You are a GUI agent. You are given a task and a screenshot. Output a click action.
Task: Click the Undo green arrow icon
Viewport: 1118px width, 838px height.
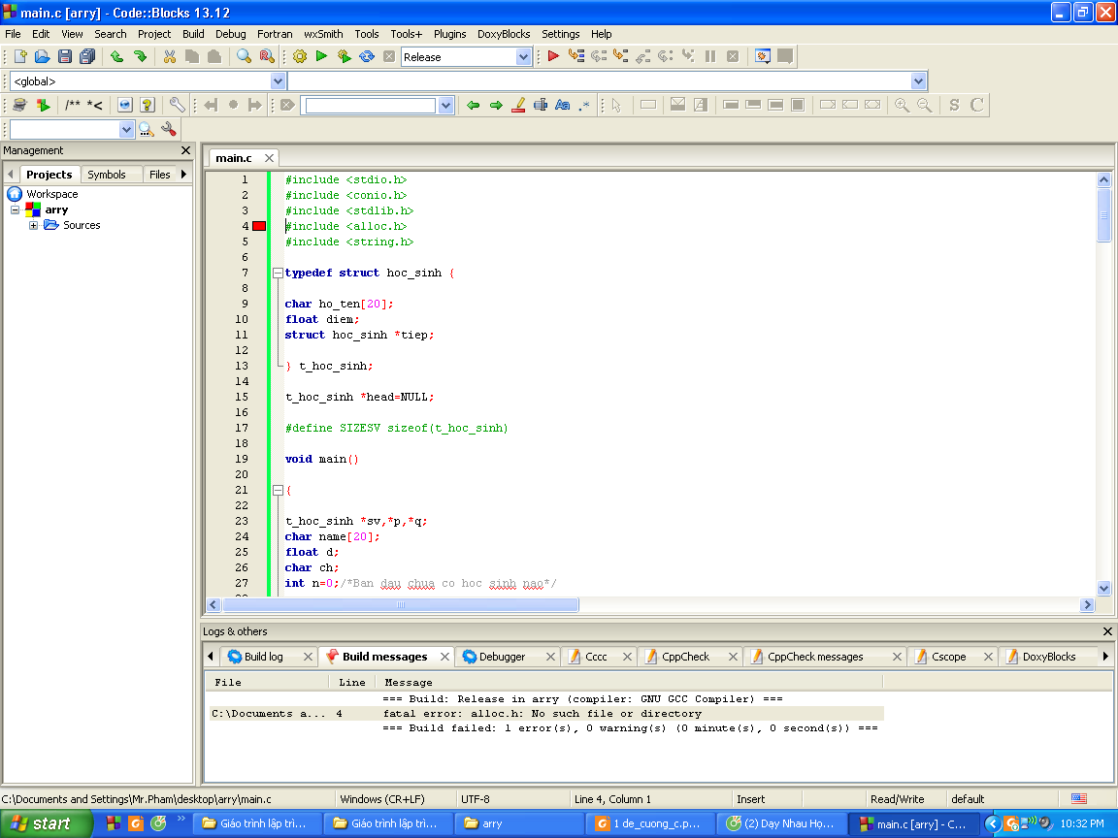tap(116, 57)
